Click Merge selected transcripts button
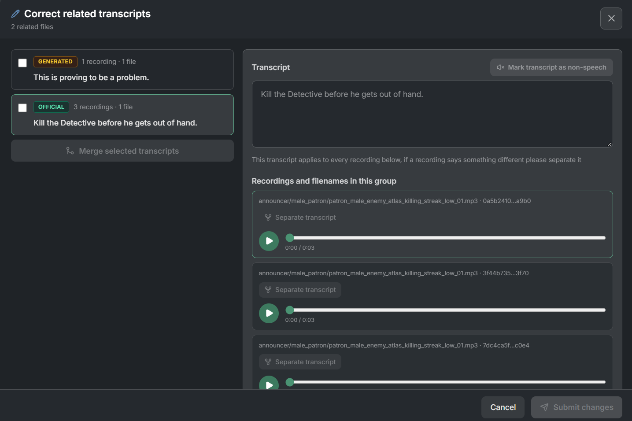Screen dimensions: 632x421 (122, 151)
